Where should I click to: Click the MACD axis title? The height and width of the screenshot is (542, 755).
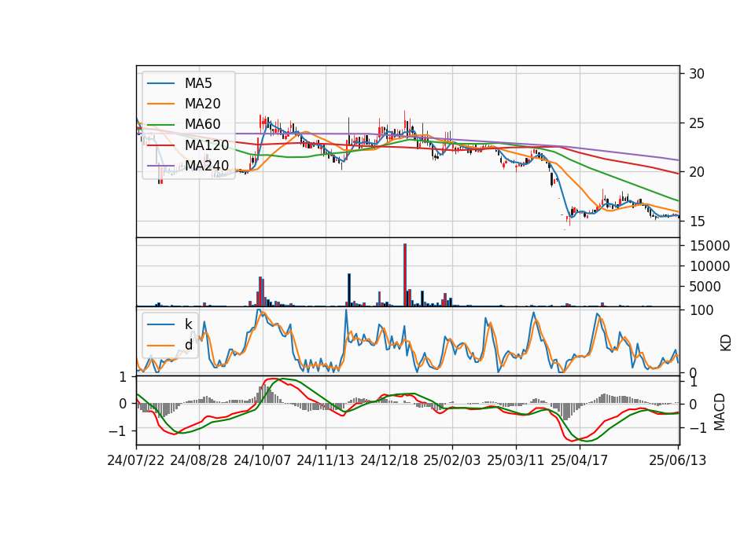(719, 412)
